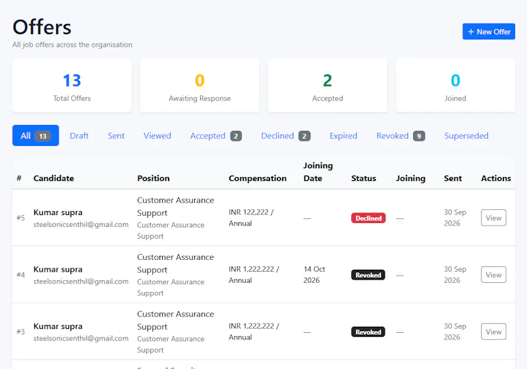Click the Candidate column header
Image resolution: width=527 pixels, height=369 pixels.
point(53,178)
